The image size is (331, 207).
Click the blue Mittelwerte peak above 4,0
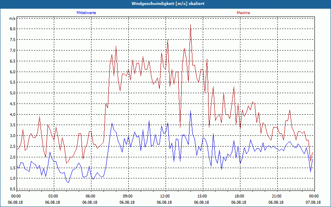[x=191, y=111]
